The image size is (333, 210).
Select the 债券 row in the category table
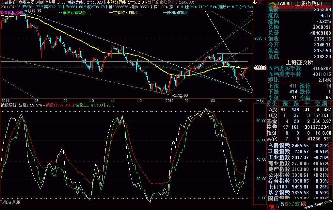300,127
